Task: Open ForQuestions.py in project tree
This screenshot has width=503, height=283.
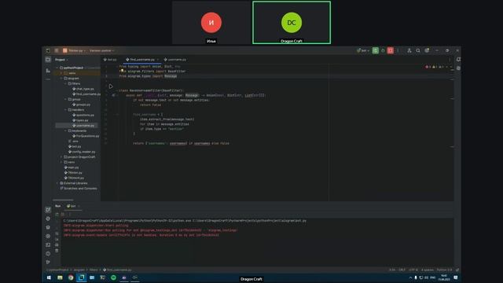Action: pos(86,136)
